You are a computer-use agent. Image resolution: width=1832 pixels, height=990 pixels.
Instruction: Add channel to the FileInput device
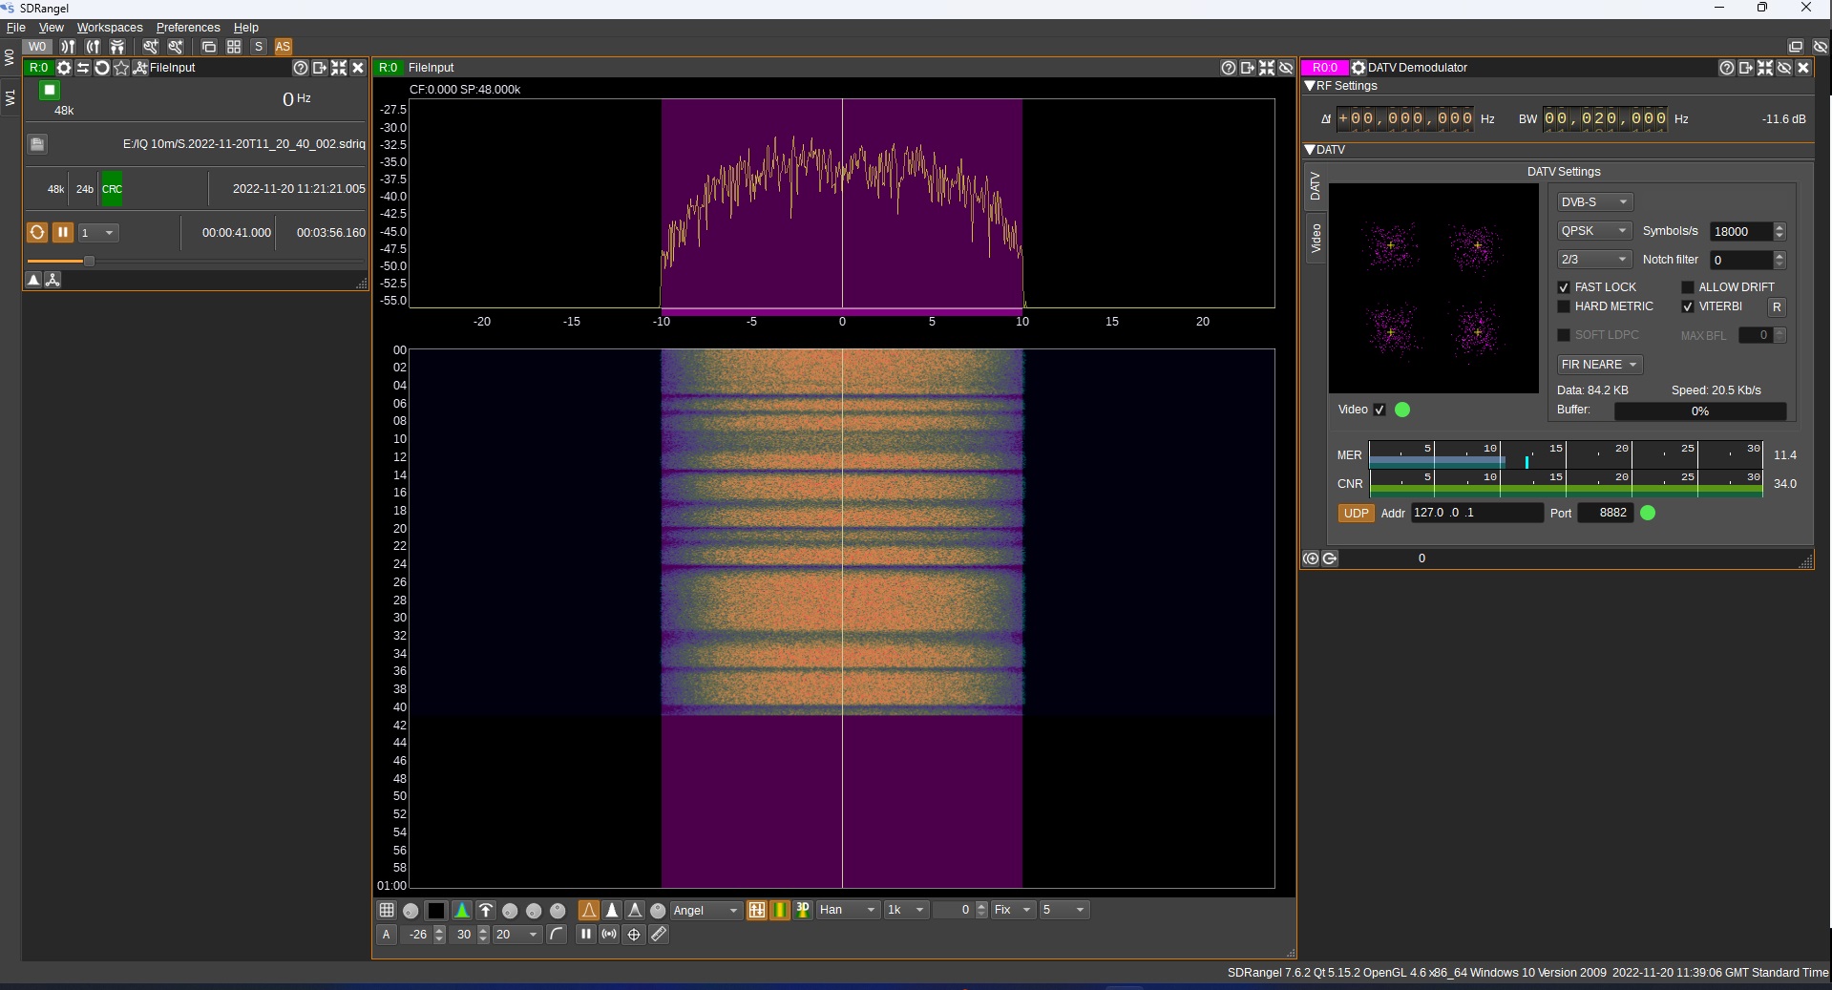pyautogui.click(x=140, y=68)
